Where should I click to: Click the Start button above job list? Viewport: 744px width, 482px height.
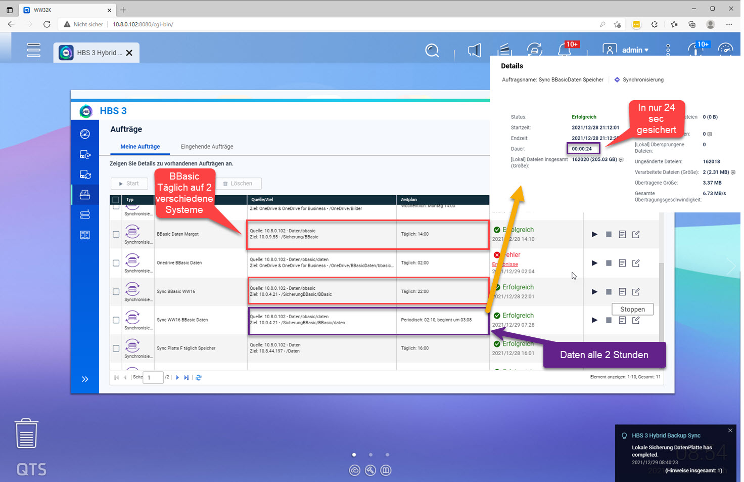coord(129,184)
